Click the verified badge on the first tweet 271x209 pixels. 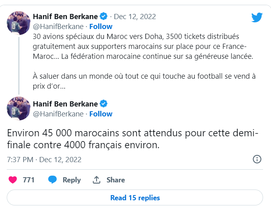pyautogui.click(x=104, y=16)
